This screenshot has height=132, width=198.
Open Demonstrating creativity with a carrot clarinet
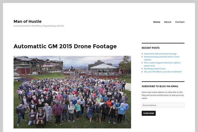[162, 58]
